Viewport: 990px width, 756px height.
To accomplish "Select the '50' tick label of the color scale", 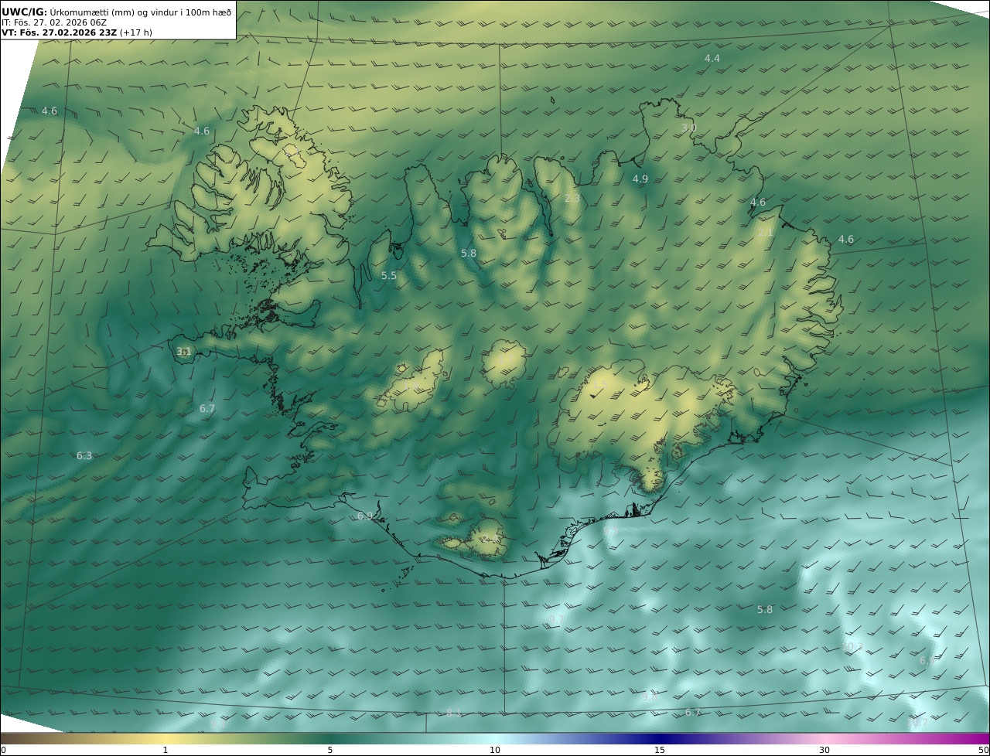I will [x=984, y=751].
